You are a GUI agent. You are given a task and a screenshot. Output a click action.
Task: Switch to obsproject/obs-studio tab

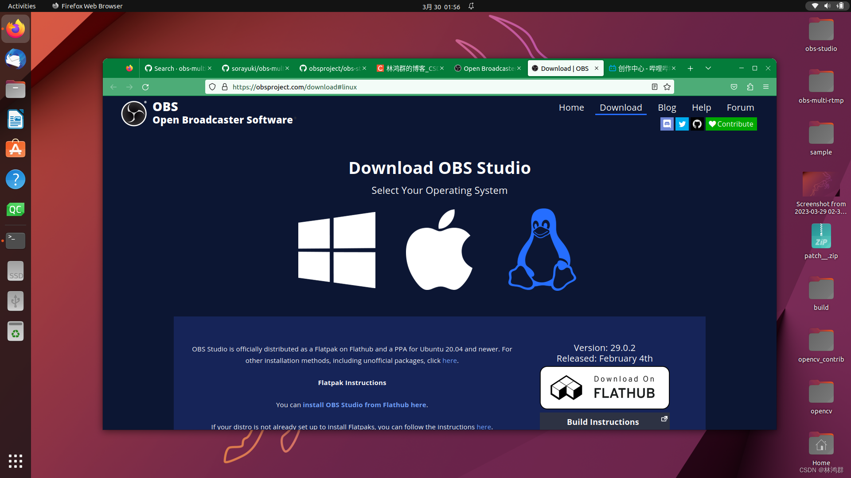point(333,69)
